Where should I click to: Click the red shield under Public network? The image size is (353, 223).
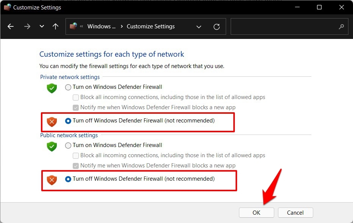tap(52, 180)
